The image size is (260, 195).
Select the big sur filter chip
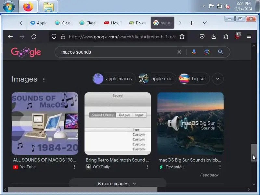[194, 79]
